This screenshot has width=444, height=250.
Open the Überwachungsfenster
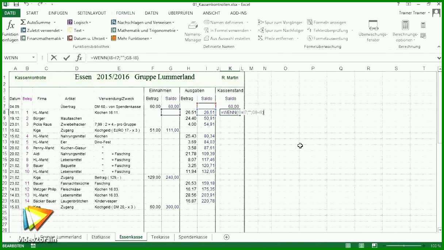[x=373, y=31]
